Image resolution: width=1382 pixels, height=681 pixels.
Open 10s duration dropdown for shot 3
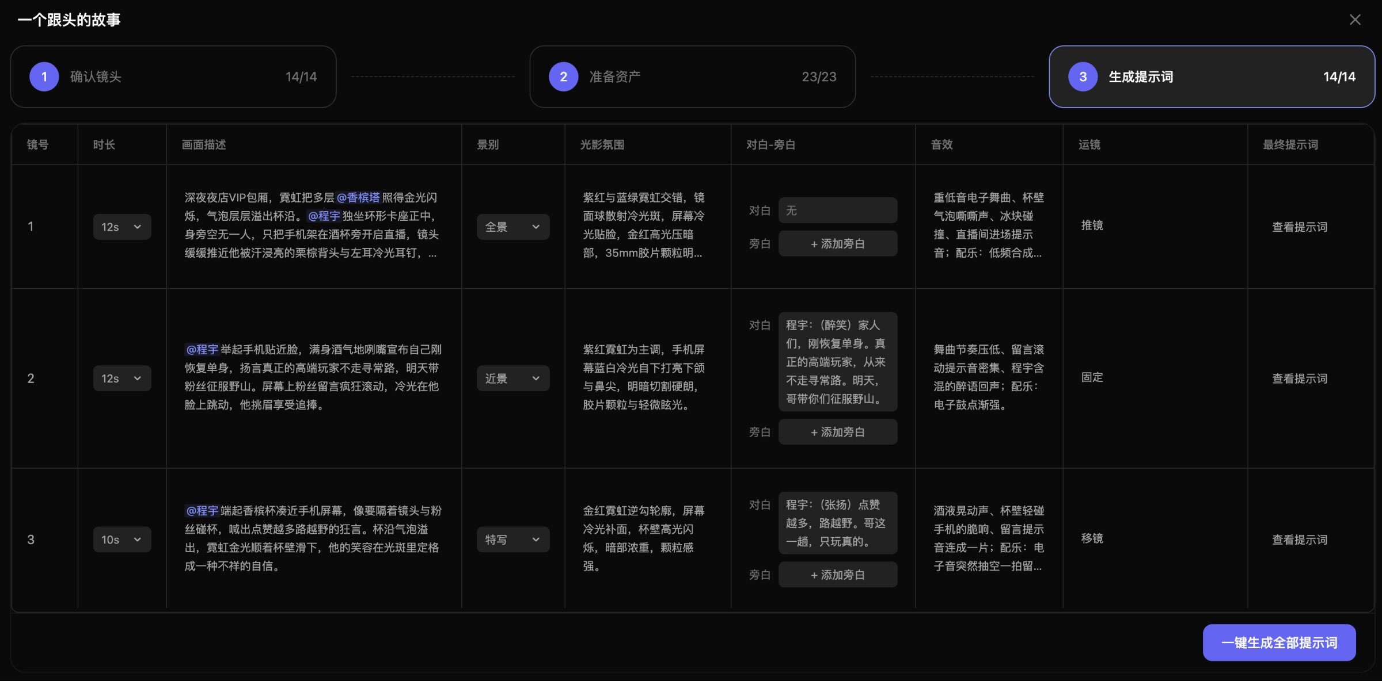pos(122,540)
